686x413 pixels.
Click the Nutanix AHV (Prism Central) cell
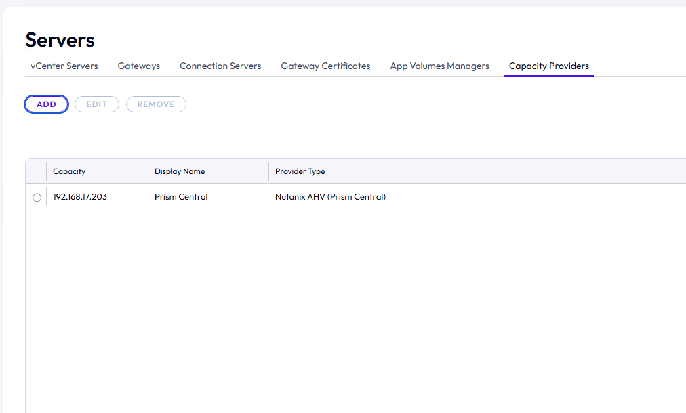[x=330, y=197]
